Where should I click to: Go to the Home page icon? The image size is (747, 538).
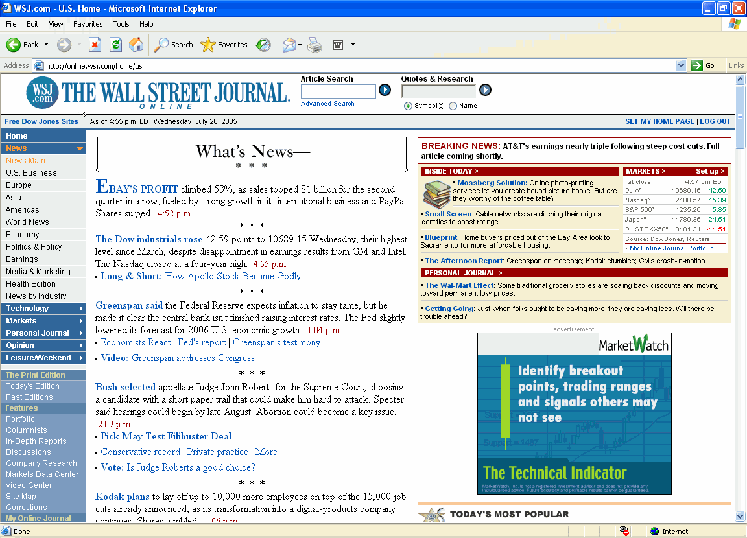pos(136,45)
